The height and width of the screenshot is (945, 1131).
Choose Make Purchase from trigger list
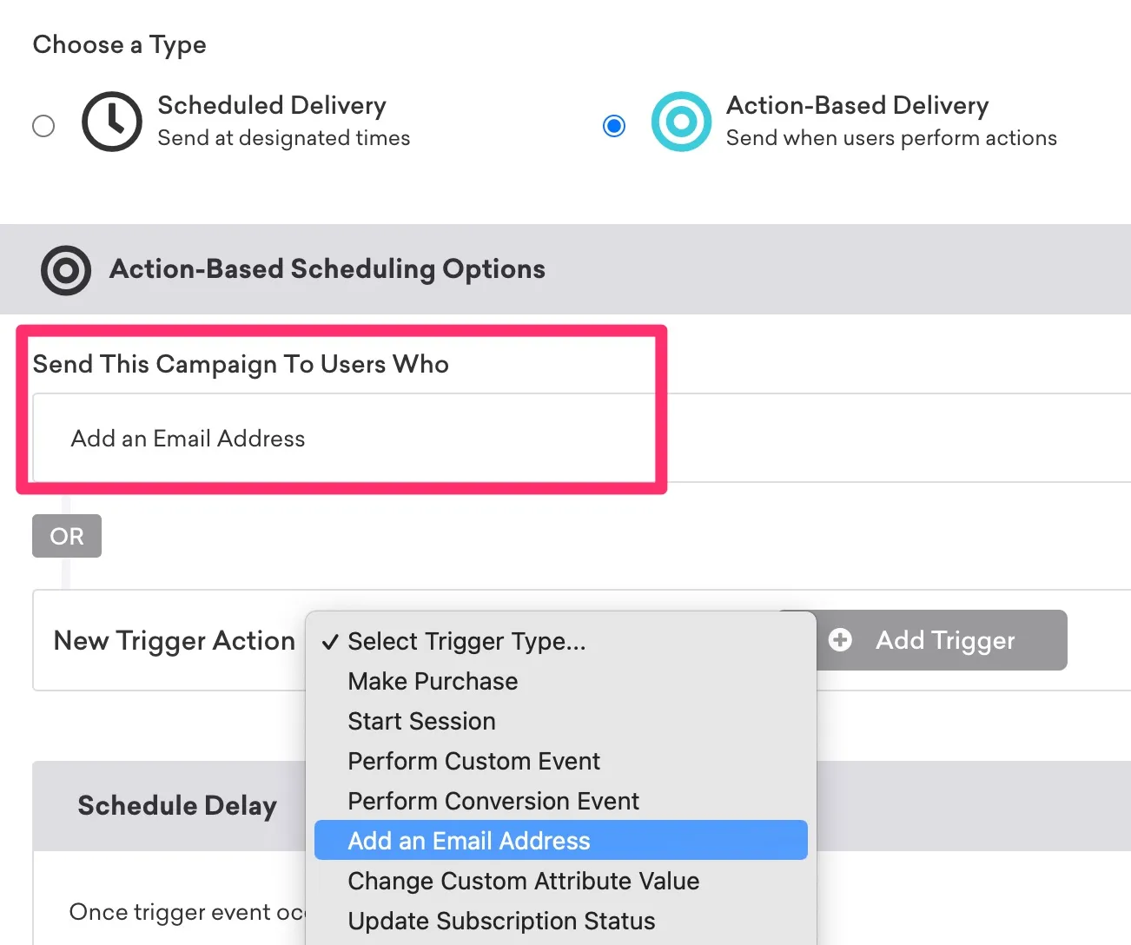click(561, 681)
